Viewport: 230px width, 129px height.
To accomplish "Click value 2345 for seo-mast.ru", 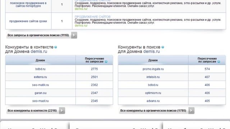I will [x=94, y=101].
